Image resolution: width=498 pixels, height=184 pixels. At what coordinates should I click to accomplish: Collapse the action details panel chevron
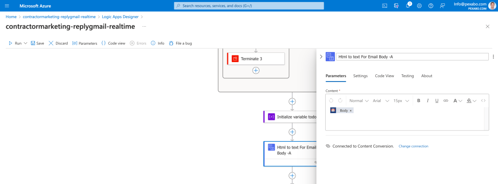click(321, 57)
